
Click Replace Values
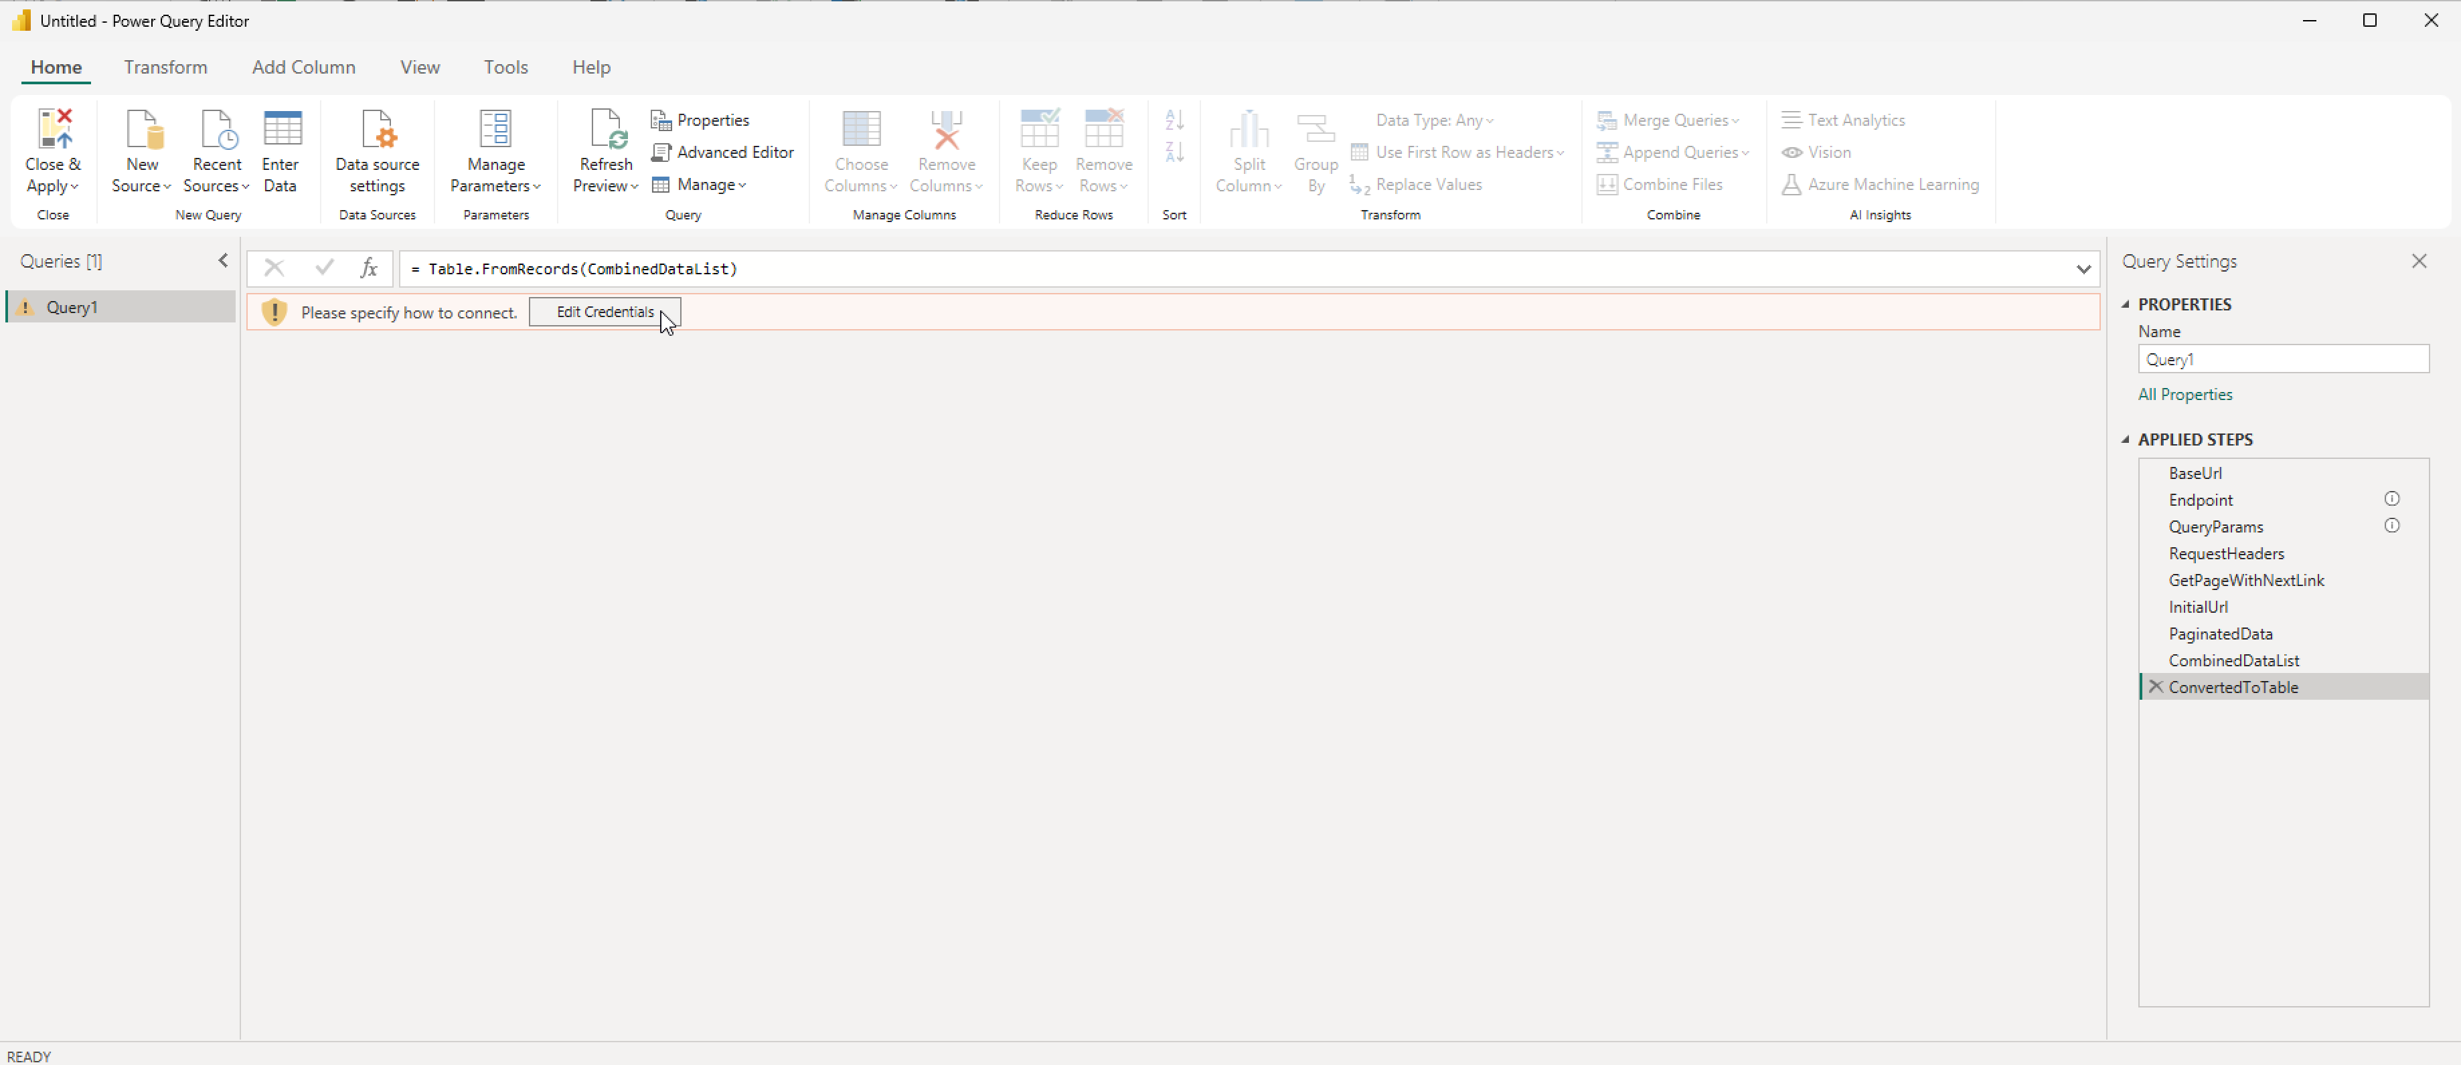coord(1416,185)
